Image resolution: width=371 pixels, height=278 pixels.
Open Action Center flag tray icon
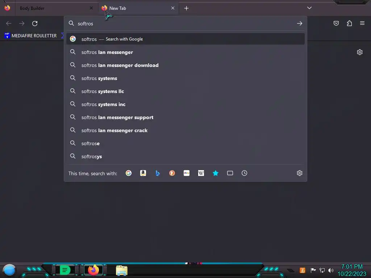(313, 270)
